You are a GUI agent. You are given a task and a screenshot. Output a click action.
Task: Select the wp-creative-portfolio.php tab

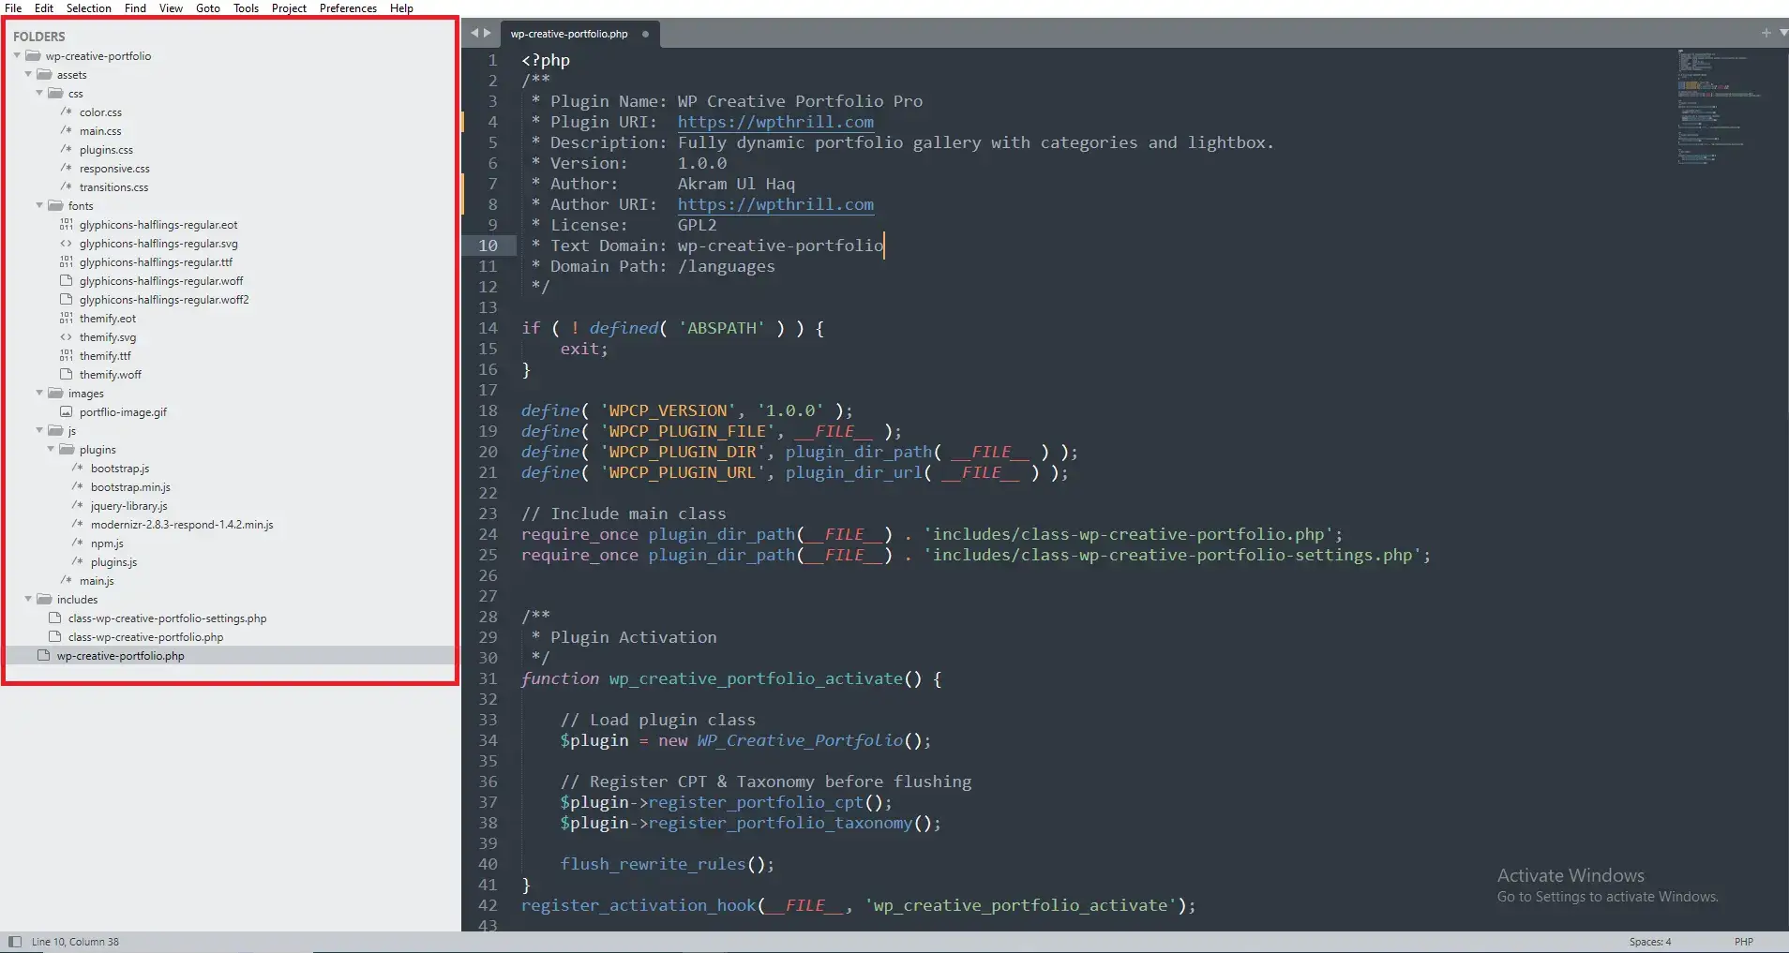tap(567, 34)
